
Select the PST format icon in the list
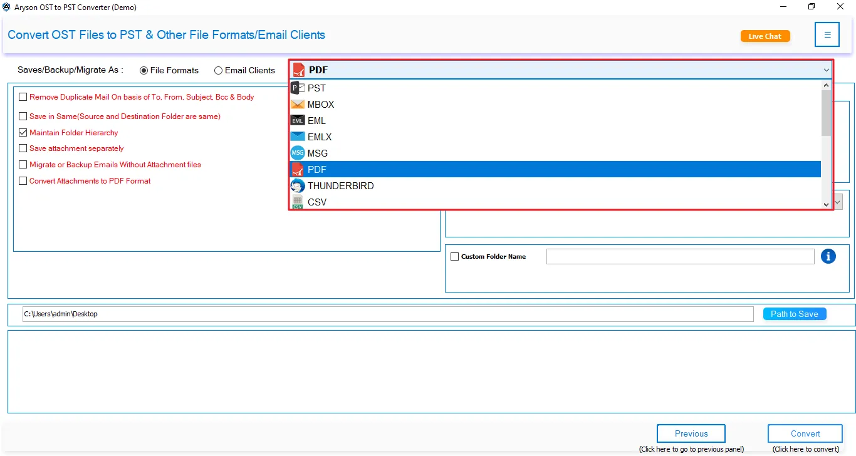click(x=297, y=88)
